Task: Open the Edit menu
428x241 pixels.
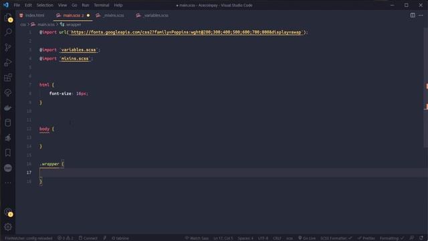Action: (28, 5)
